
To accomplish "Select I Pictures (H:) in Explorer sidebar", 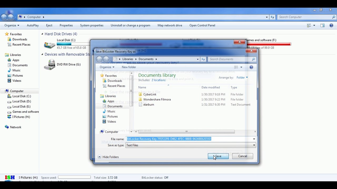I will (x=21, y=117).
